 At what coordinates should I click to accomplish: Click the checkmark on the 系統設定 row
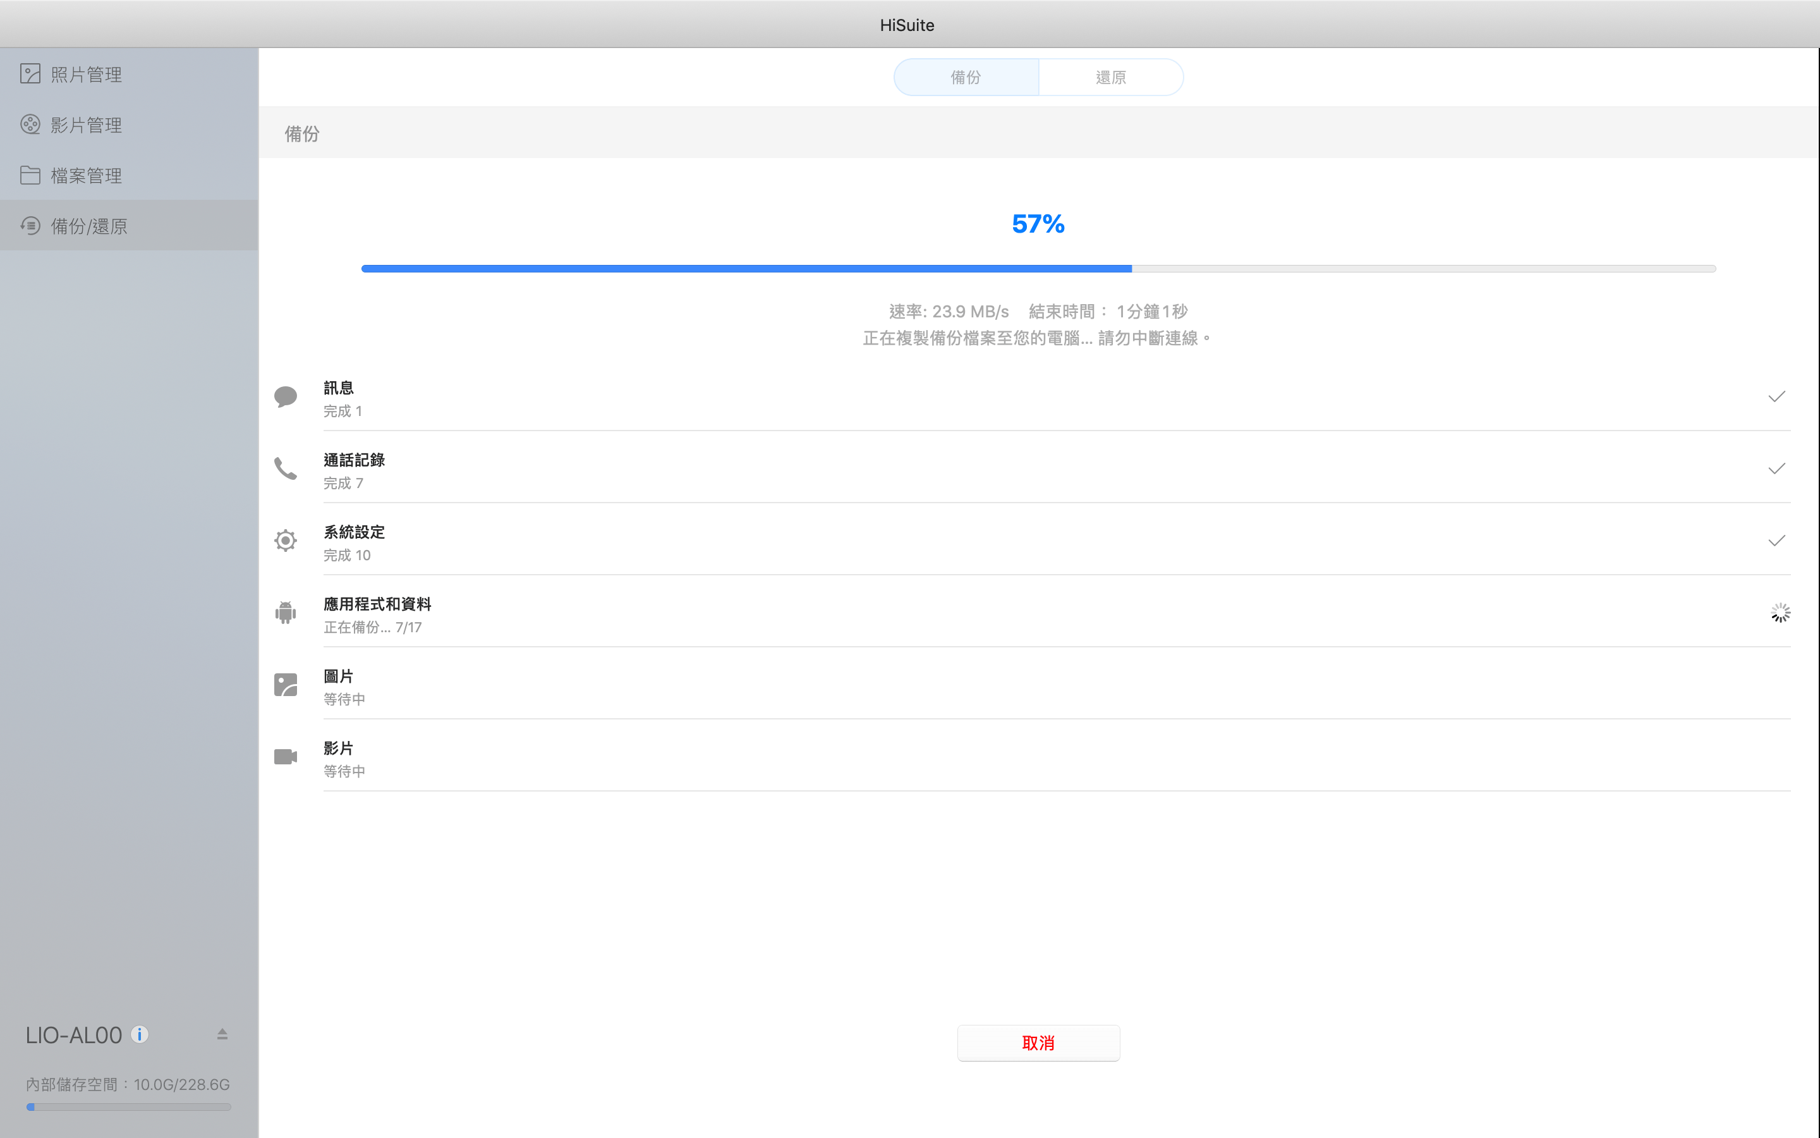click(1776, 541)
